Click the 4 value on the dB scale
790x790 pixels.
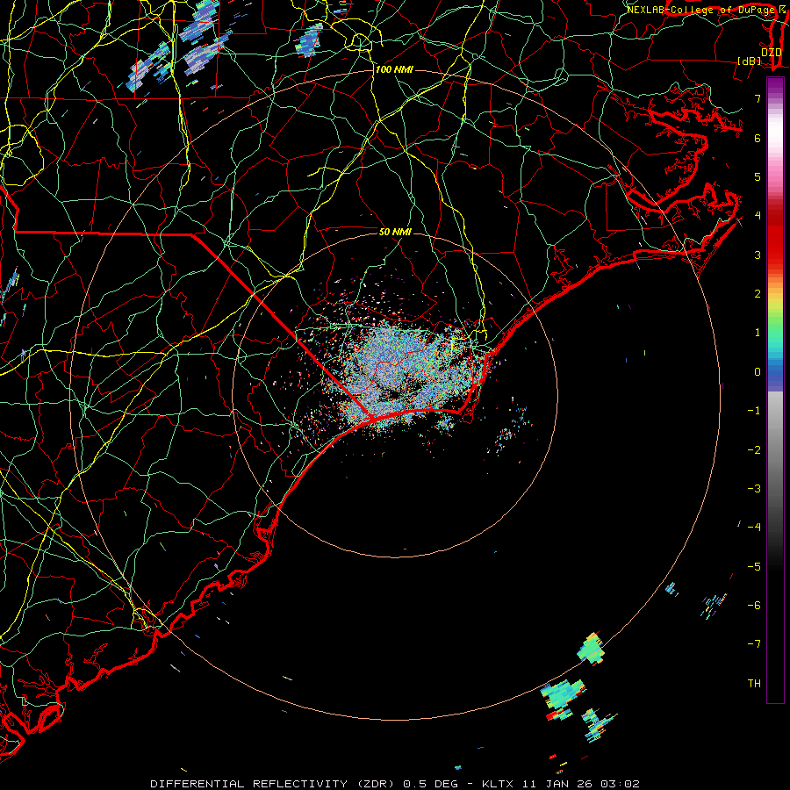tap(758, 216)
